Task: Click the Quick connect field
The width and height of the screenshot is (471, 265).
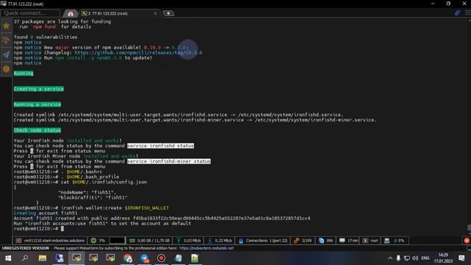Action: (x=30, y=13)
